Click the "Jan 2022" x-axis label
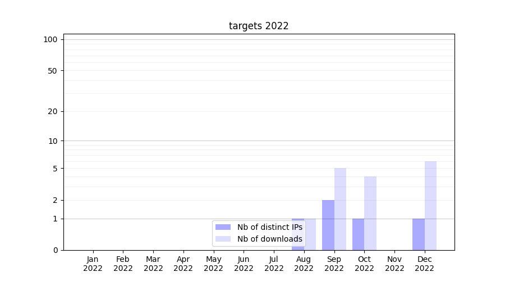The width and height of the screenshot is (505, 281). [93, 264]
